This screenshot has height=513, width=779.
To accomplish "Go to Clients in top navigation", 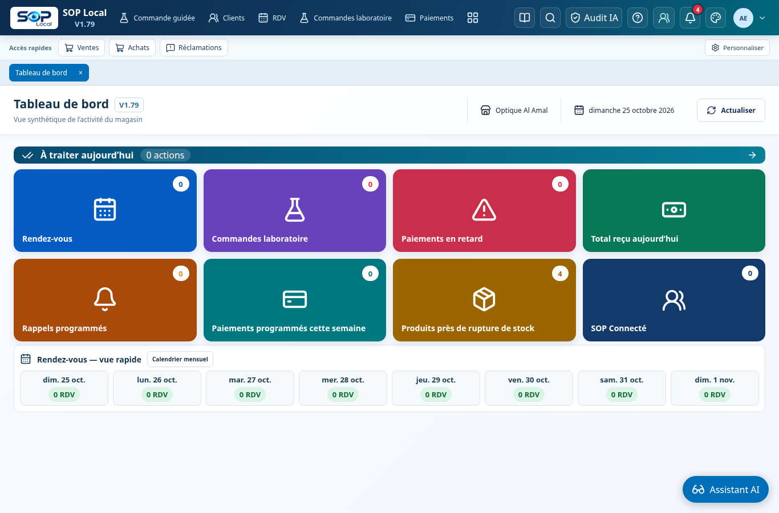I will (226, 18).
